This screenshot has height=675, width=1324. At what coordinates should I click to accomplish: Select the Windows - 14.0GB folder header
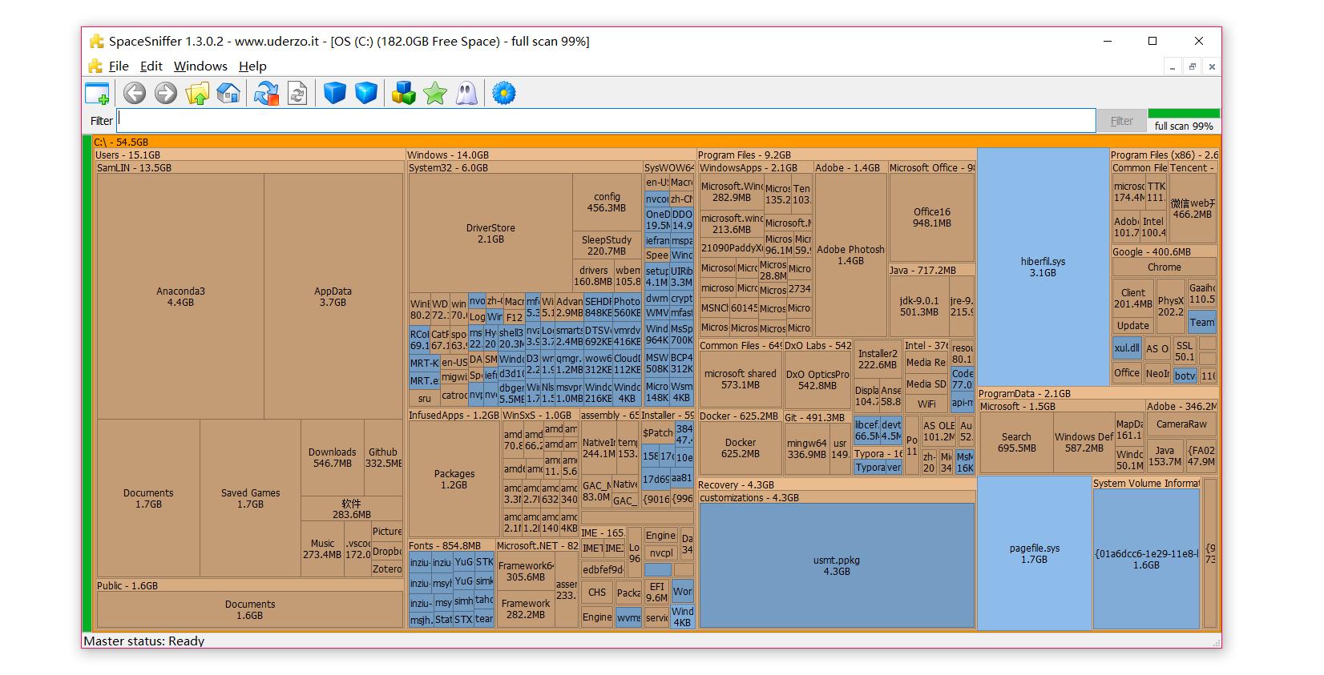click(x=551, y=155)
